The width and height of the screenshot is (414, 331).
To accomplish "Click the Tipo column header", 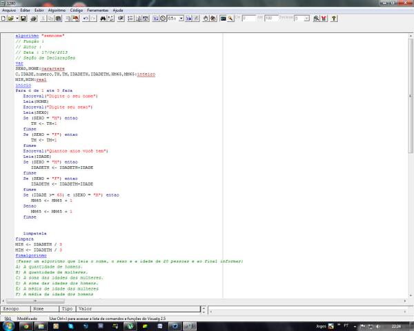I will tap(68, 309).
